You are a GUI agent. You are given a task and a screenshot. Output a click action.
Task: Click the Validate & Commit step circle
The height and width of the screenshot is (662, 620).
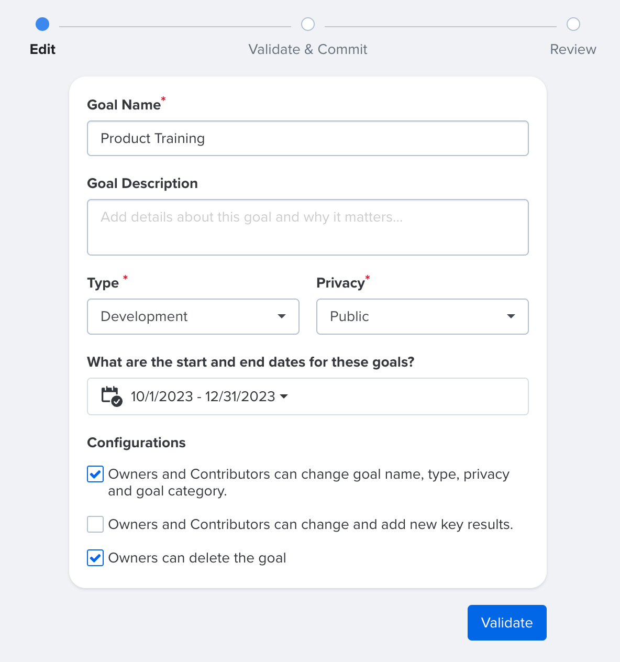click(x=307, y=24)
